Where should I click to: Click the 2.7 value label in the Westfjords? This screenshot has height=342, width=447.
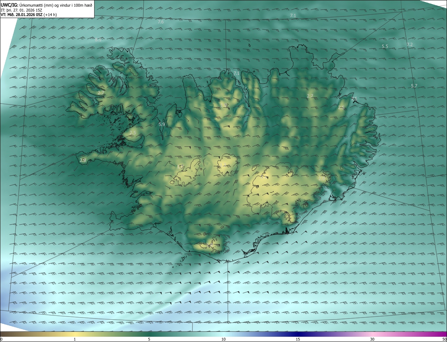[x=101, y=93]
